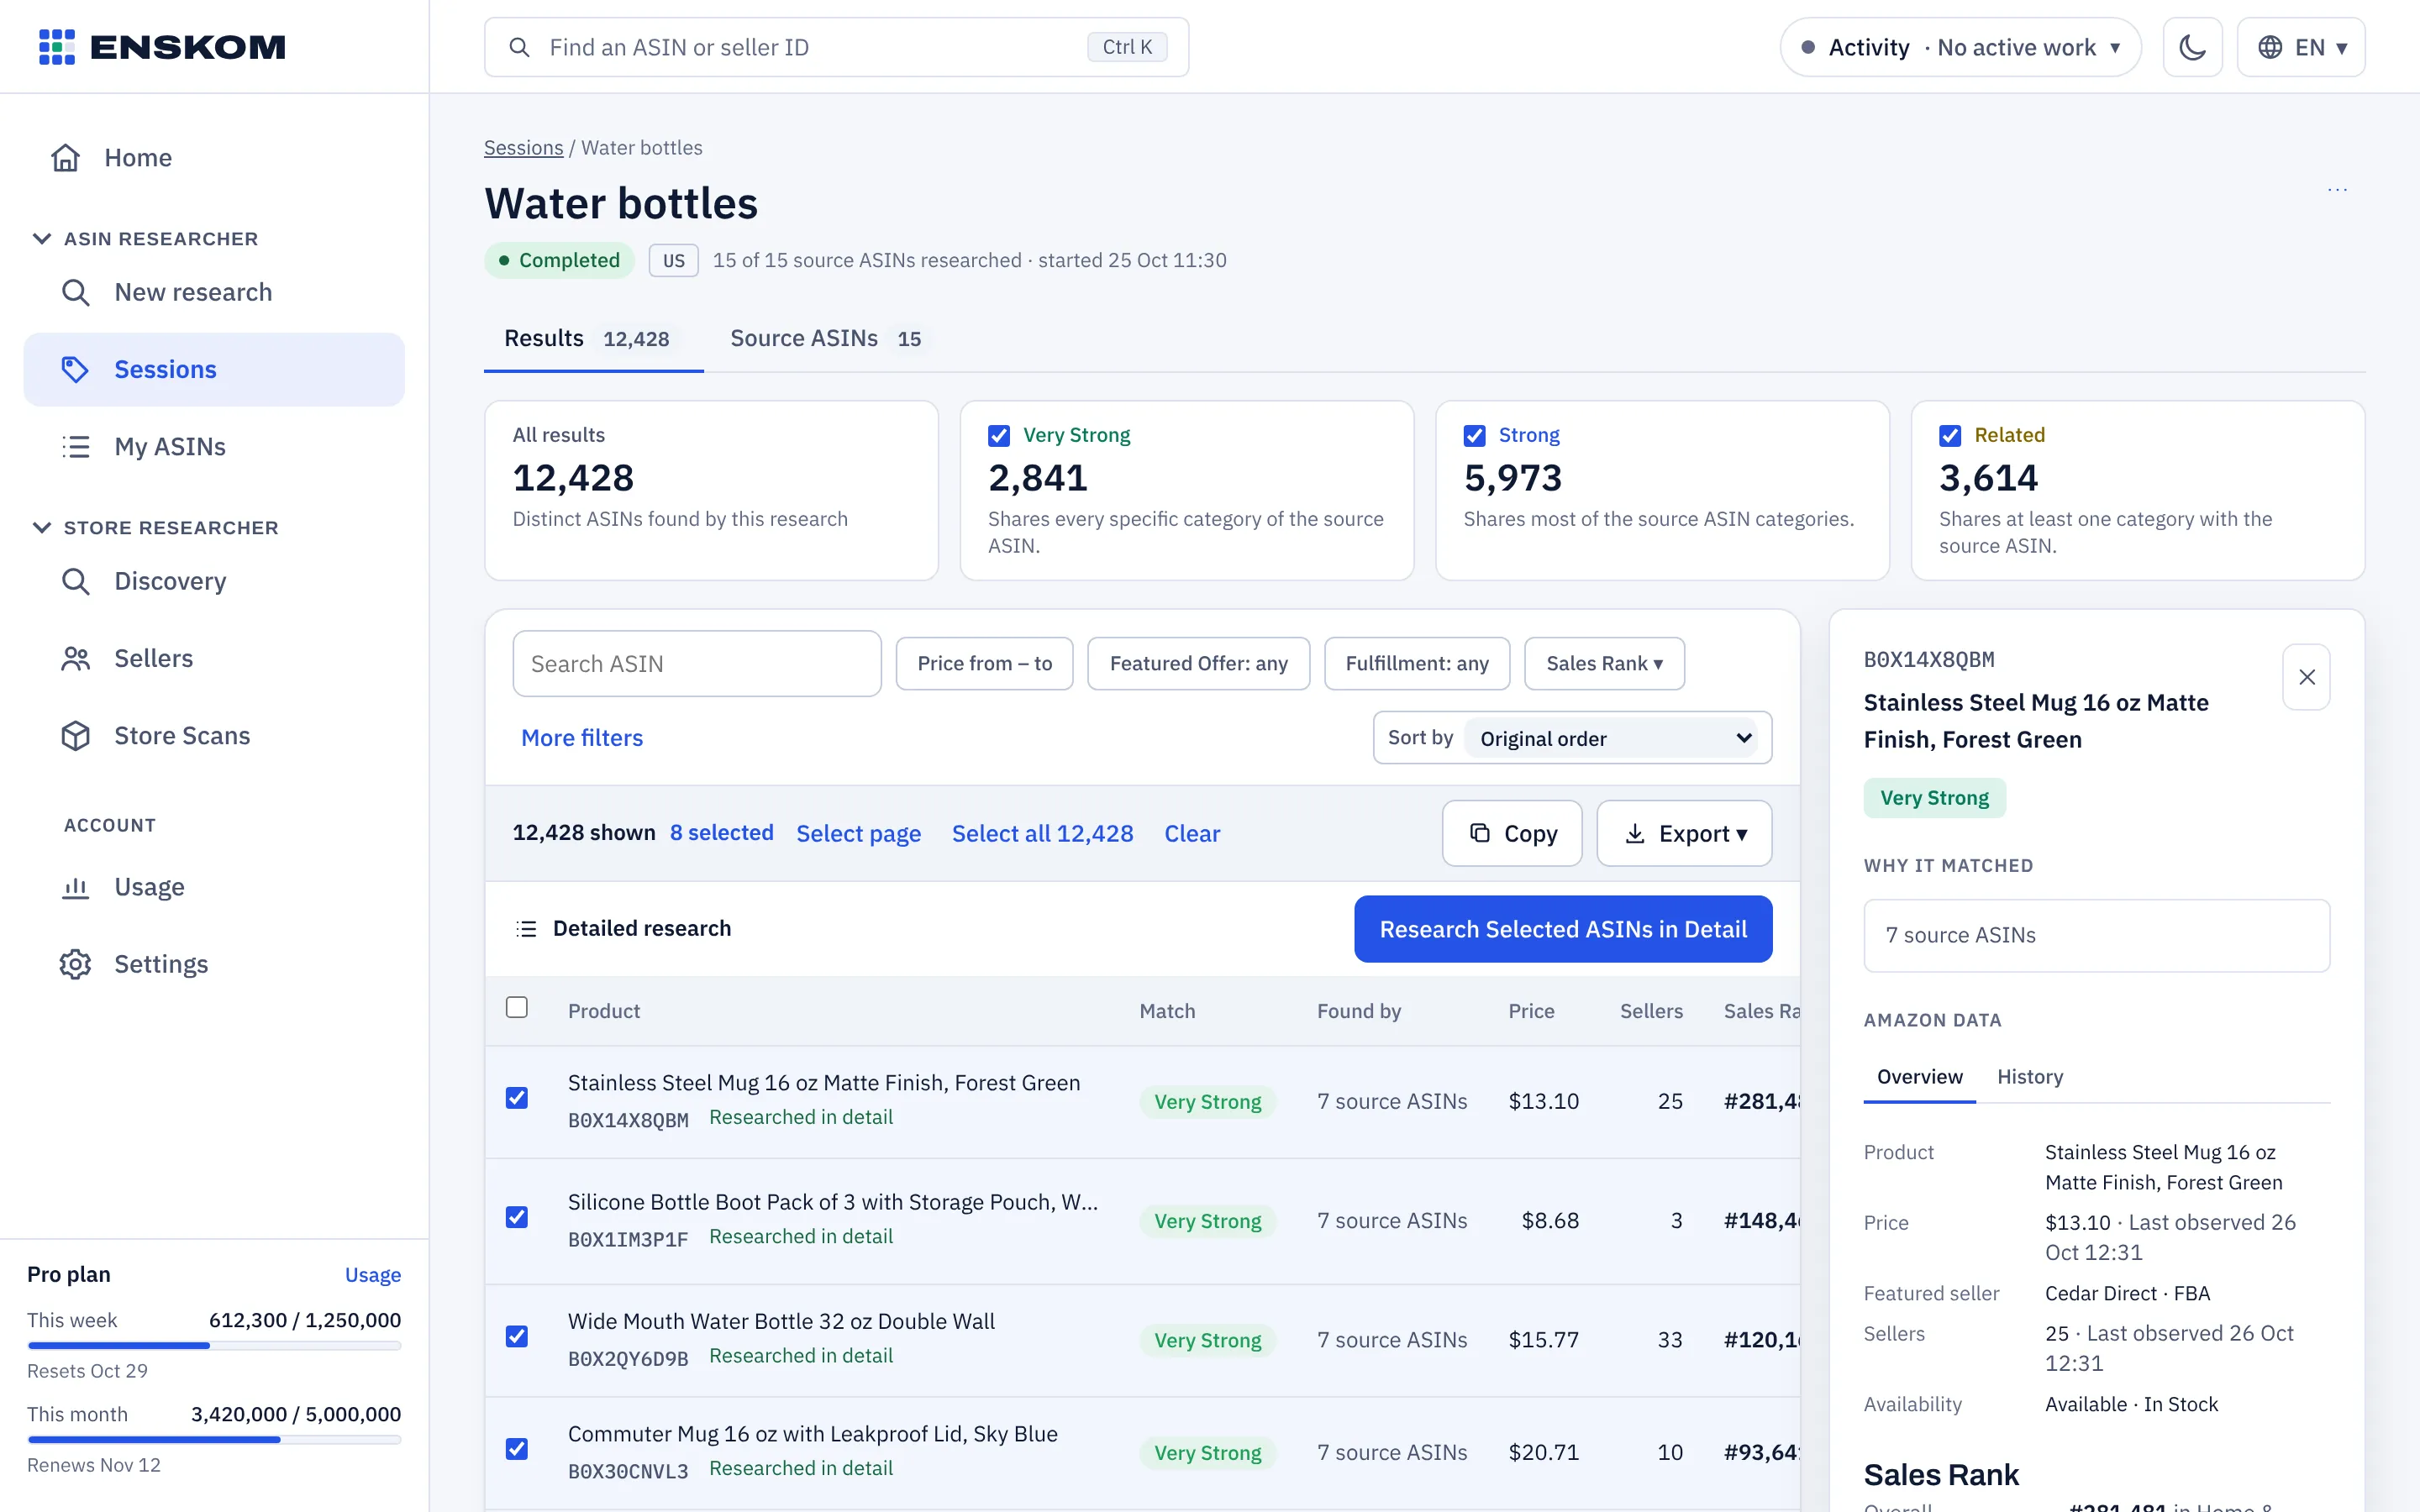2420x1512 pixels.
Task: Open Home via its house icon
Action: point(66,158)
